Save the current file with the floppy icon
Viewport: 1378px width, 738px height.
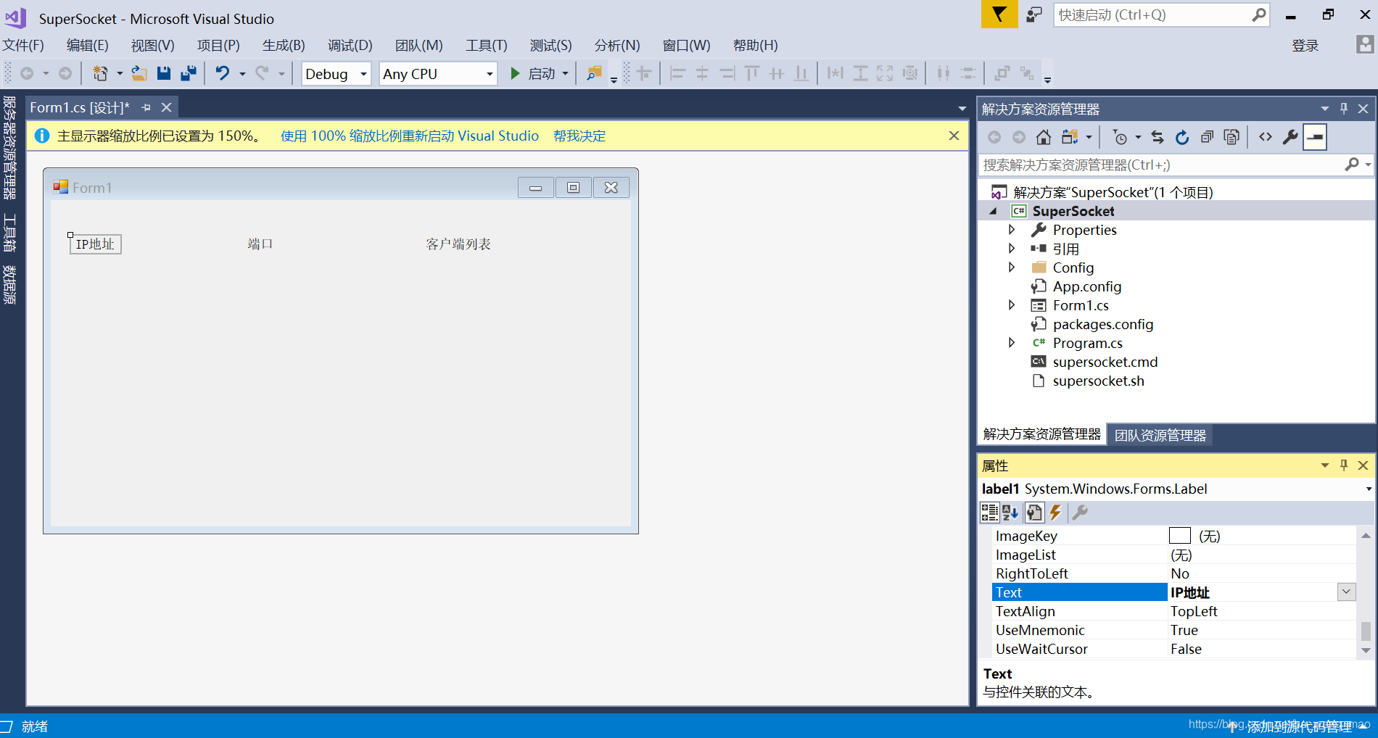click(164, 73)
